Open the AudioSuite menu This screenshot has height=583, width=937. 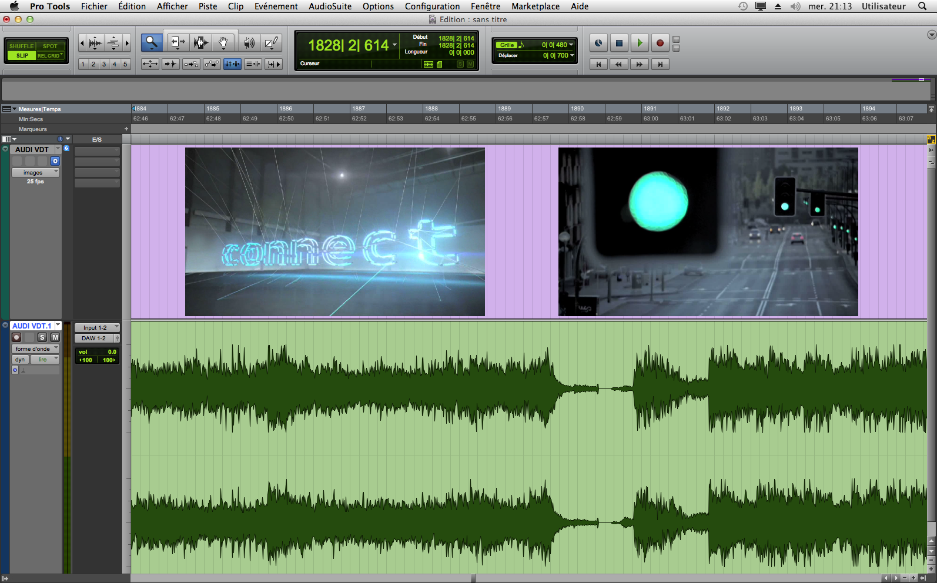tap(330, 6)
